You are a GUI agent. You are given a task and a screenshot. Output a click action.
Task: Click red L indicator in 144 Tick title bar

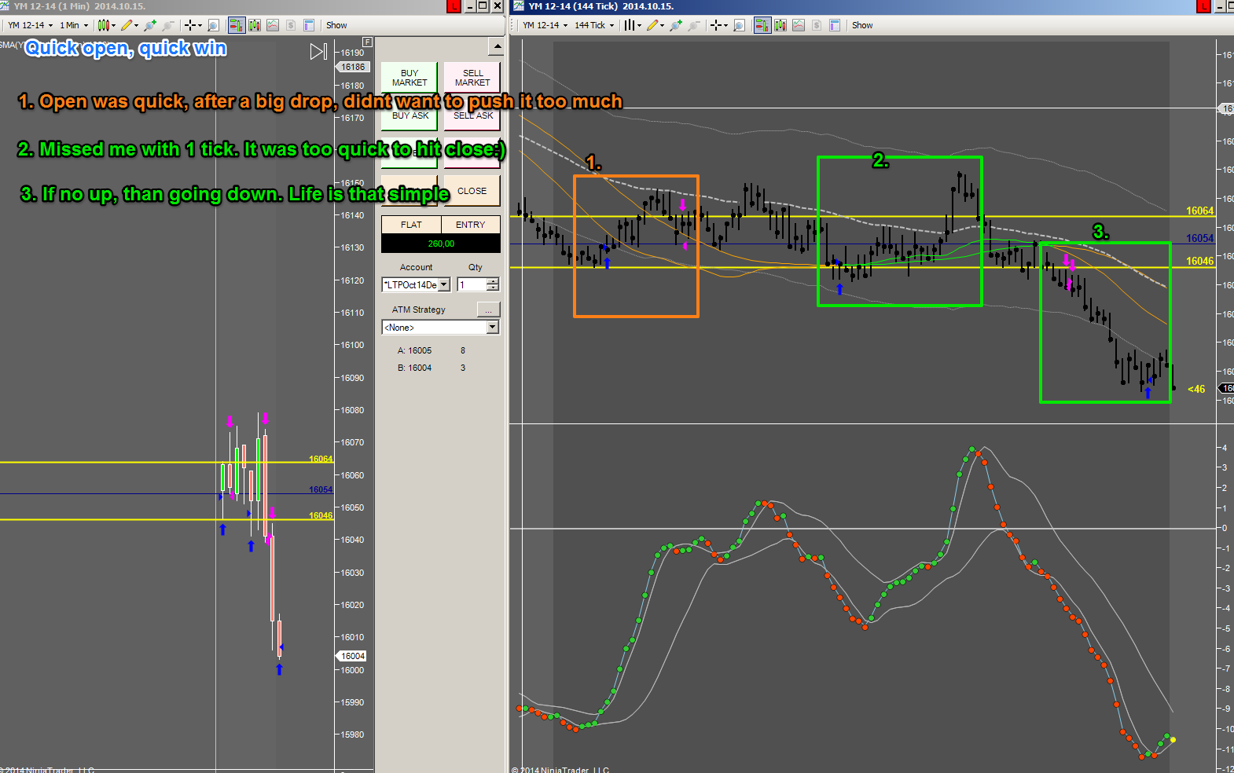pos(1203,6)
